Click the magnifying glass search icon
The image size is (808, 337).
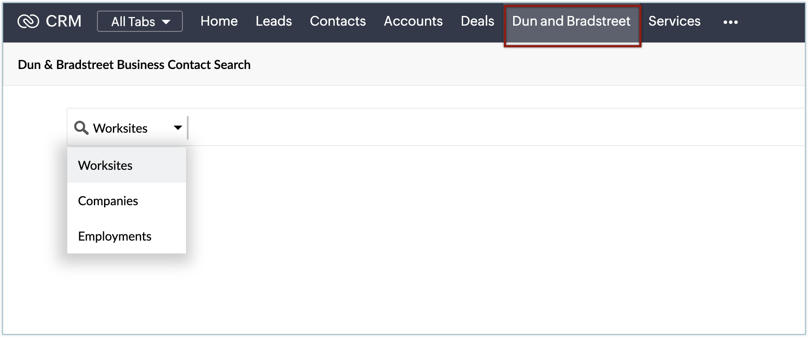click(81, 128)
